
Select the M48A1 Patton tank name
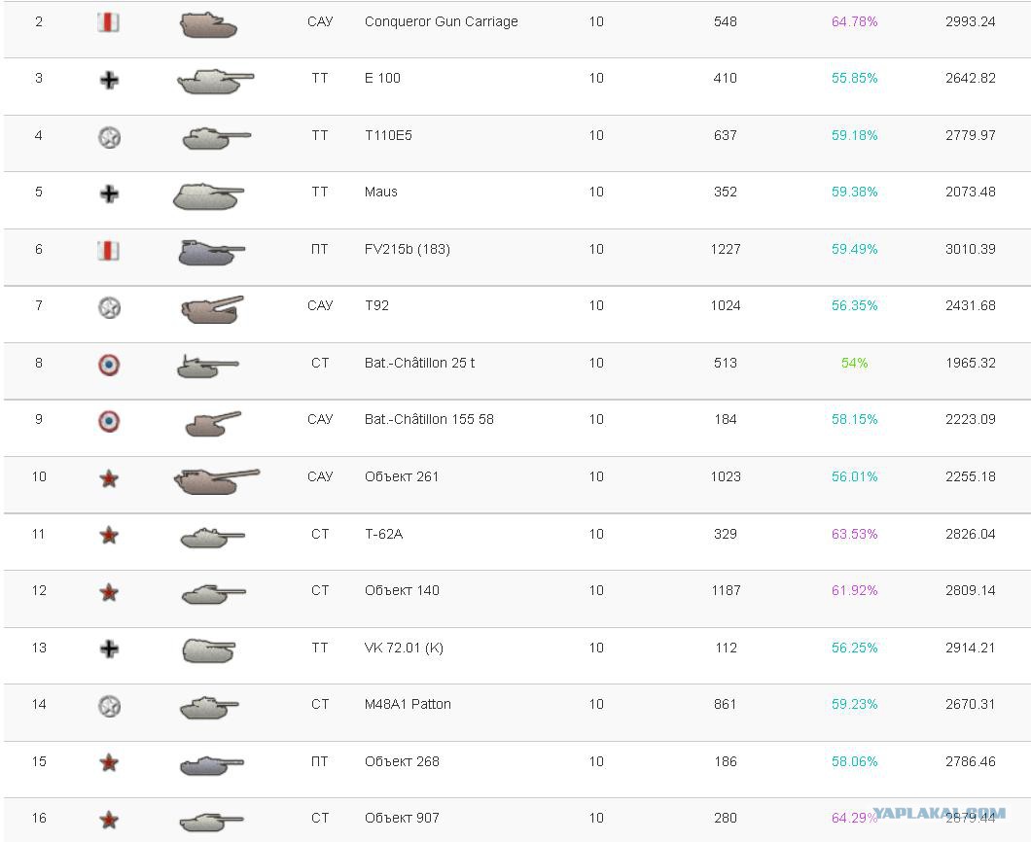coord(408,704)
